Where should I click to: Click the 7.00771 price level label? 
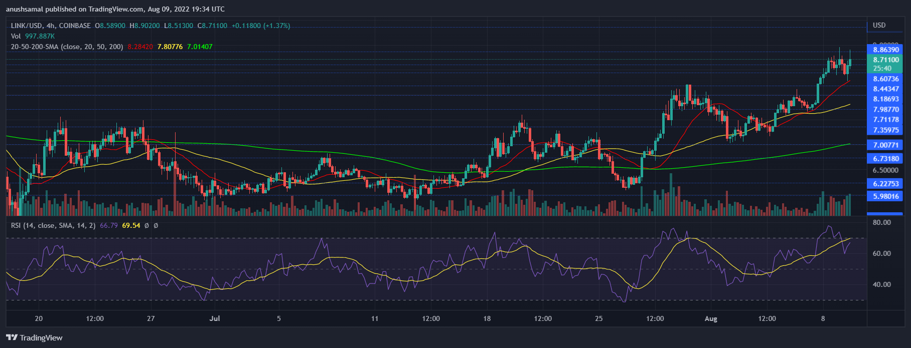click(x=885, y=145)
